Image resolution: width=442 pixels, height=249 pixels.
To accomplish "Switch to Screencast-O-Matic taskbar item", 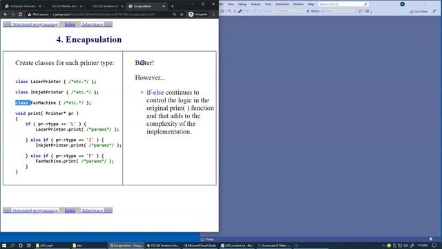I will click(x=274, y=246).
